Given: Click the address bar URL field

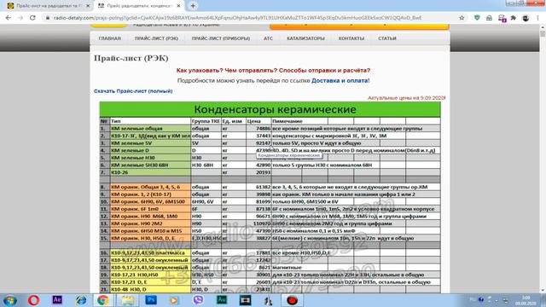Looking at the screenshot, I should 237,18.
